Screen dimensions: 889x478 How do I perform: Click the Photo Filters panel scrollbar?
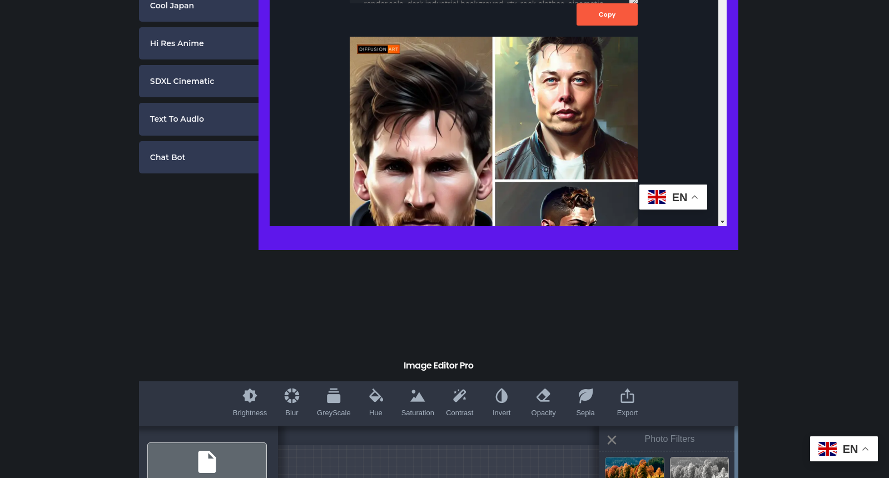pyautogui.click(x=736, y=452)
